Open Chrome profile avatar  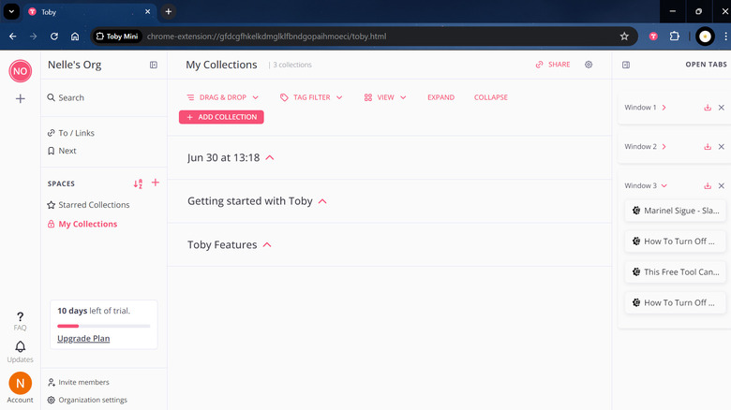pos(705,37)
